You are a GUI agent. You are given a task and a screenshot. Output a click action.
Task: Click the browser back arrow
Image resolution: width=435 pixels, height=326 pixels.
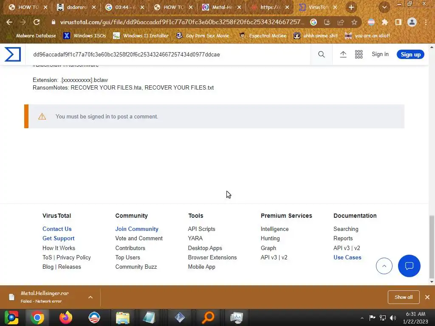pyautogui.click(x=9, y=22)
